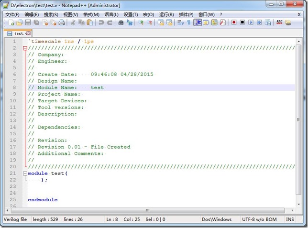Open the 语言(L) language menu
The image size is (308, 228).
coord(112,14)
